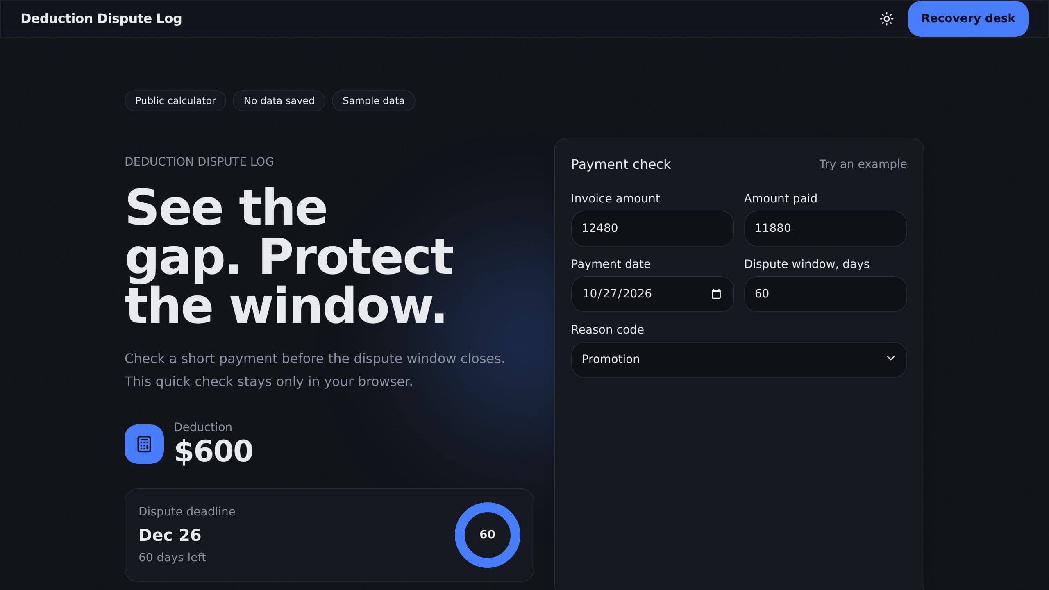Click the No data saved pill
1049x590 pixels.
pyautogui.click(x=279, y=101)
